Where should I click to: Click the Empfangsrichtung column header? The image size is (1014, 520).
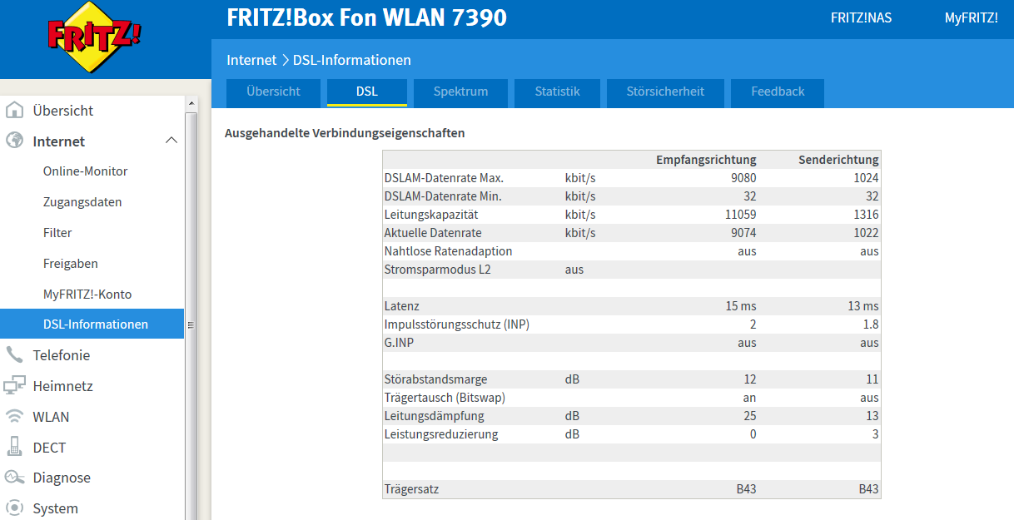pyautogui.click(x=706, y=160)
